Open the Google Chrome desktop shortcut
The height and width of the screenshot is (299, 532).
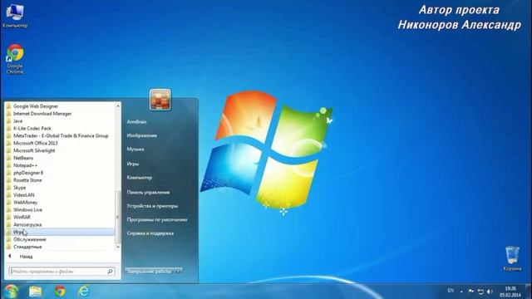coord(15,59)
